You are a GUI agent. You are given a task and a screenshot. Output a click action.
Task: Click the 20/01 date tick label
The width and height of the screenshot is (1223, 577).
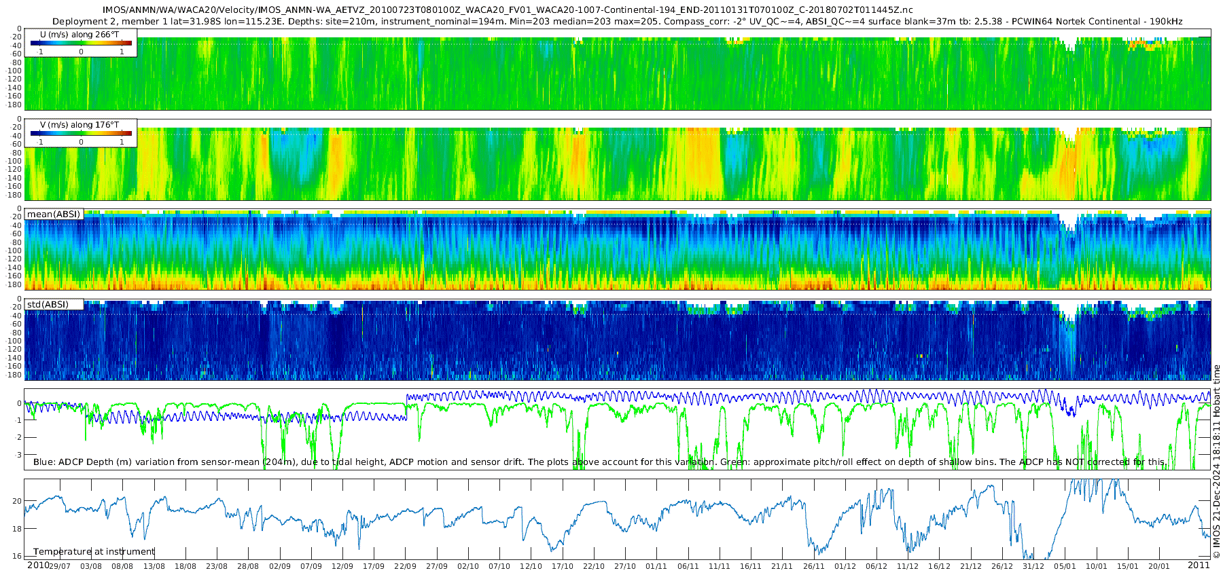click(1159, 567)
